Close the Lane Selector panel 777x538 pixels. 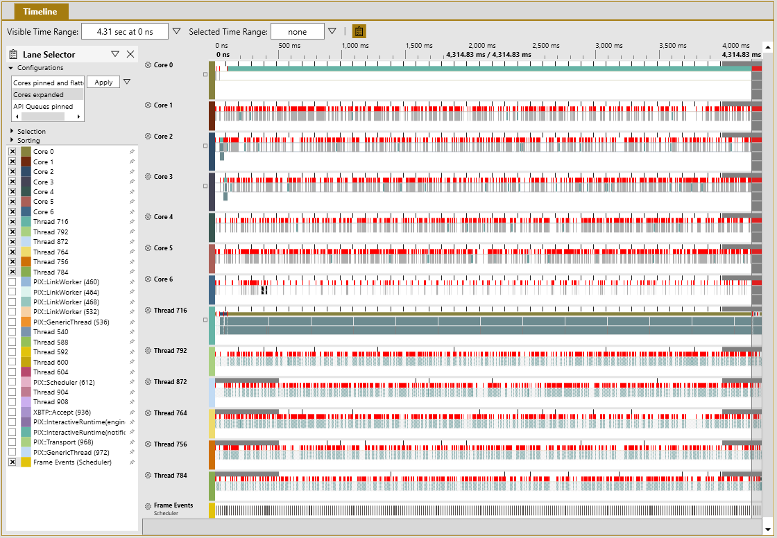[130, 53]
